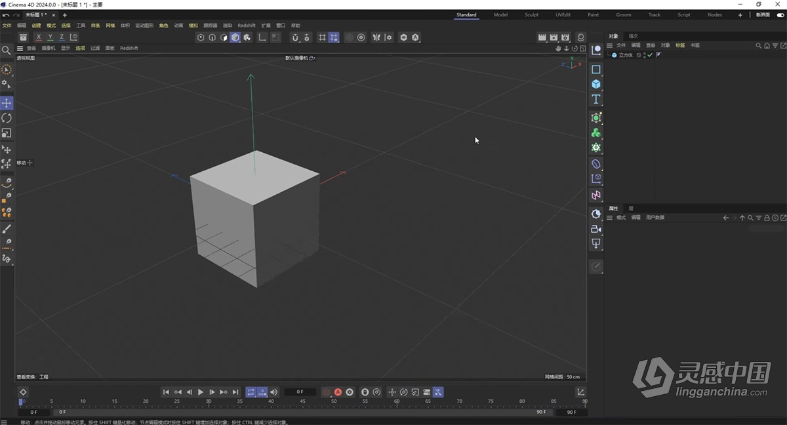Screen dimensions: 787x425
Task: Open the 摄像机 viewport menu
Action: (x=49, y=48)
